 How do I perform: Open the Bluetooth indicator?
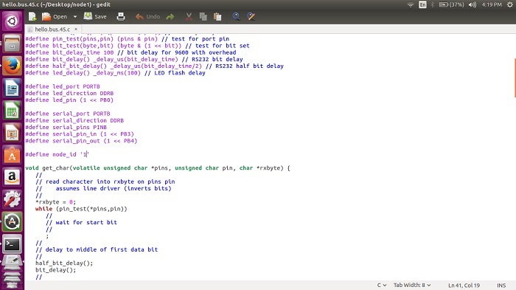(x=433, y=4)
